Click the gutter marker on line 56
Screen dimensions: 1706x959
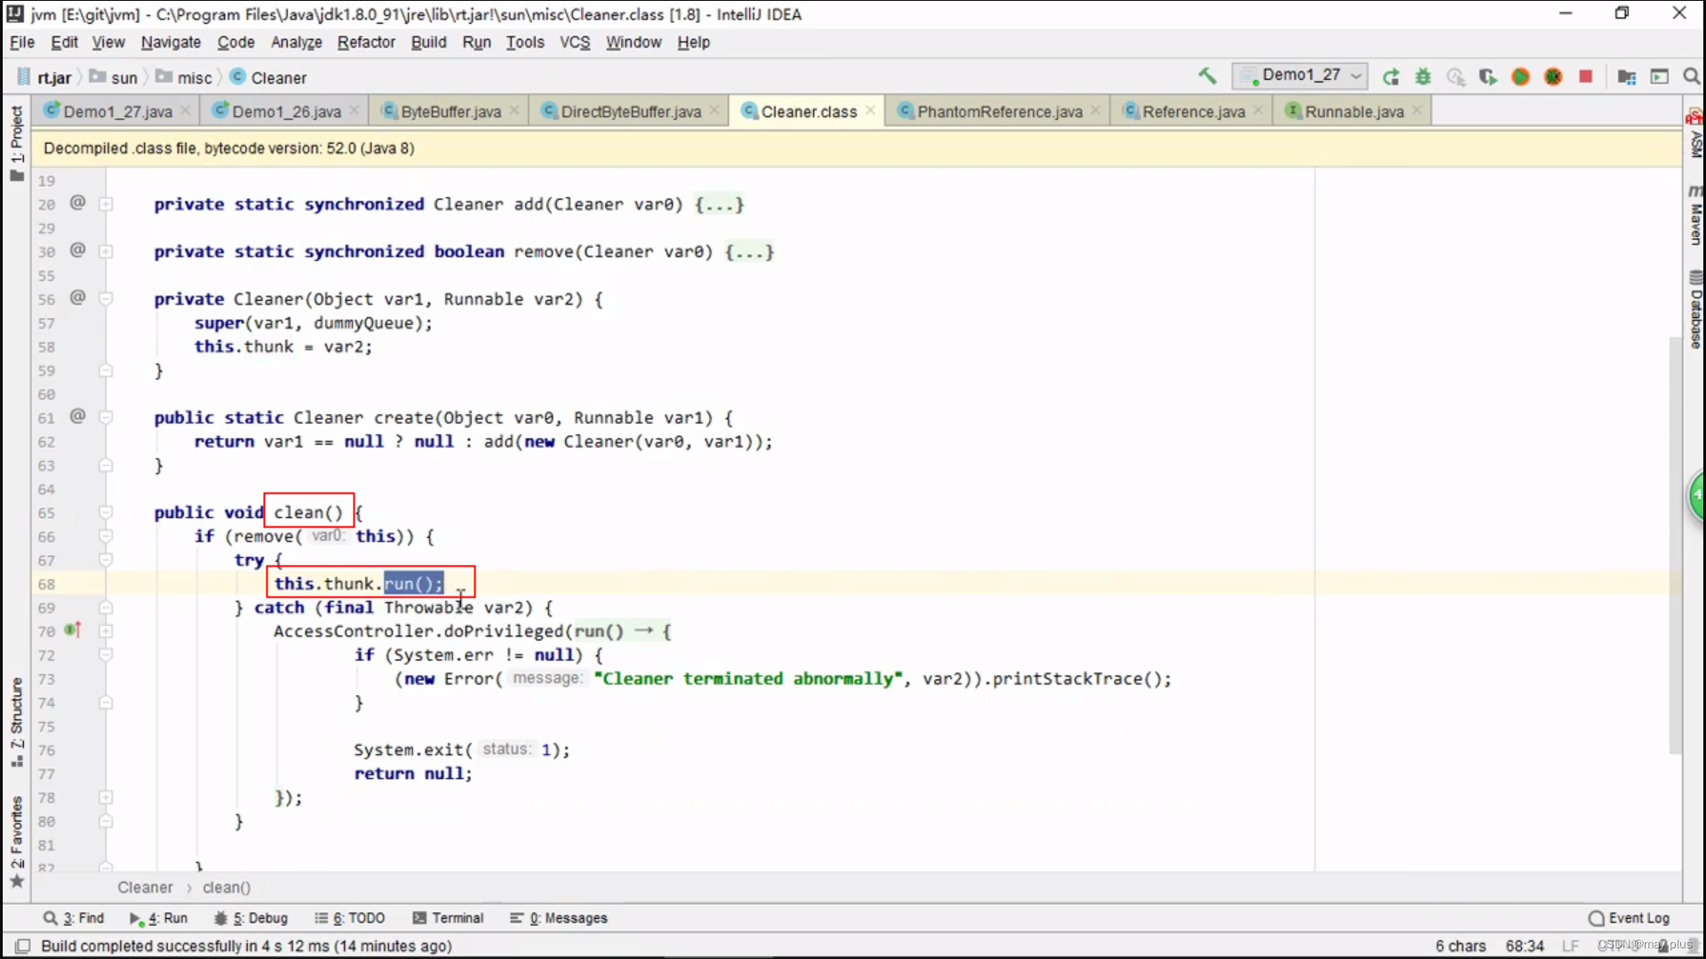(x=77, y=297)
